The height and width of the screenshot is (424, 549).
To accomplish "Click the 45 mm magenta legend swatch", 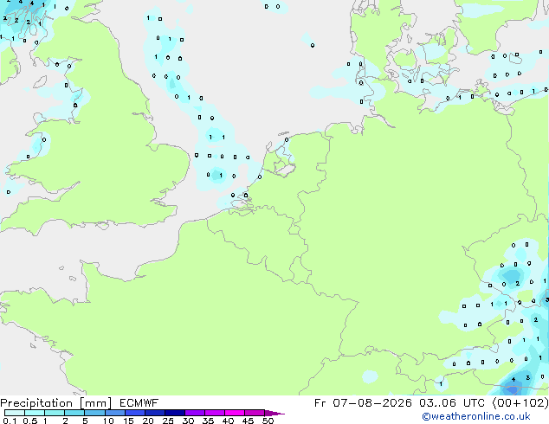I will (x=255, y=413).
